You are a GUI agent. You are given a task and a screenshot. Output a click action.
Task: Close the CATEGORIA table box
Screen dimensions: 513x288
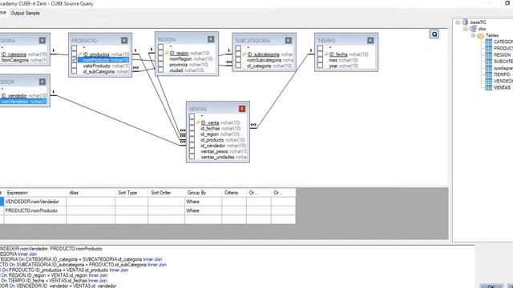(42, 41)
